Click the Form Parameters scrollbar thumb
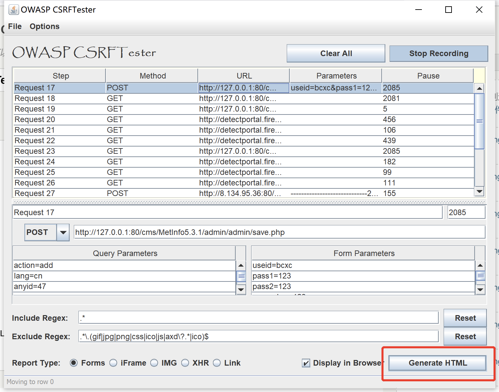Viewport: 499px width, 392px height. [x=481, y=276]
